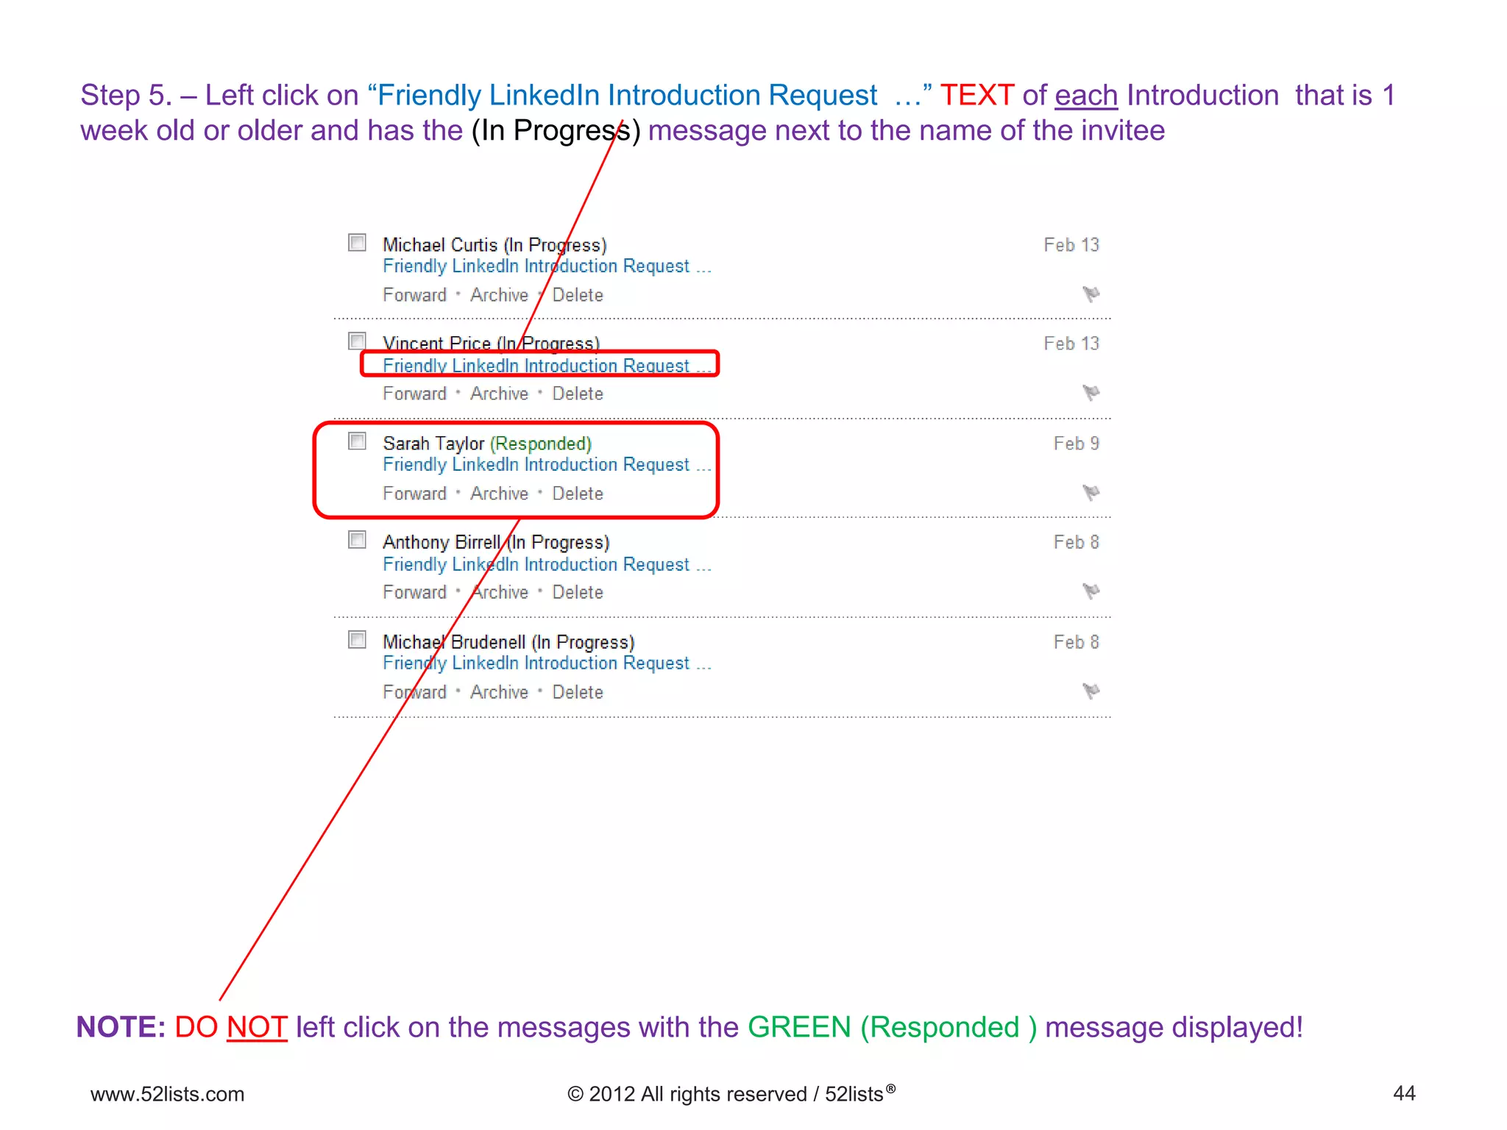This screenshot has width=1507, height=1130.
Task: Delete the Michael Brudenell message
Action: coord(578,692)
